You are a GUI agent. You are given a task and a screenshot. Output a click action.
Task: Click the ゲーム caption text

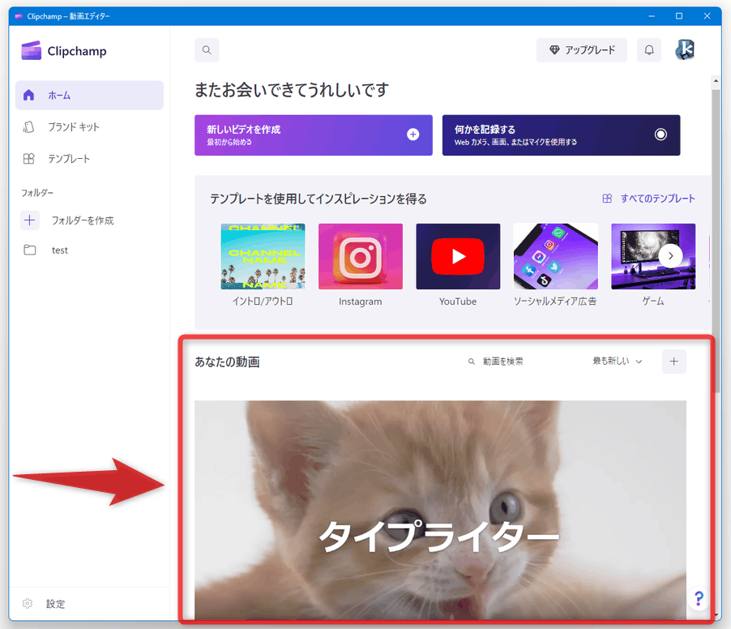[x=653, y=302]
